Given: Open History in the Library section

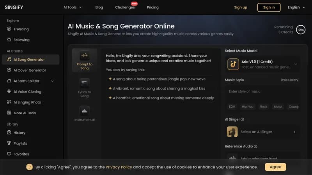Looking at the screenshot, I should point(31,133).
